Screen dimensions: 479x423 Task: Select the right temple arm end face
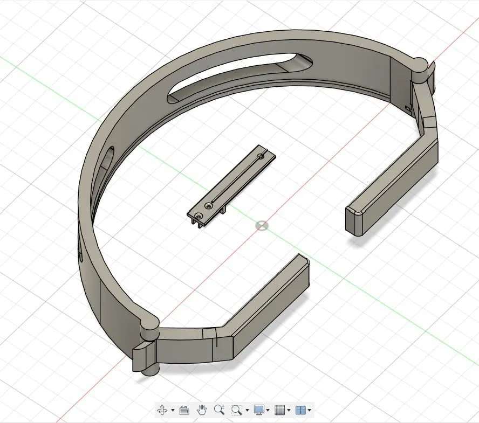coord(355,221)
